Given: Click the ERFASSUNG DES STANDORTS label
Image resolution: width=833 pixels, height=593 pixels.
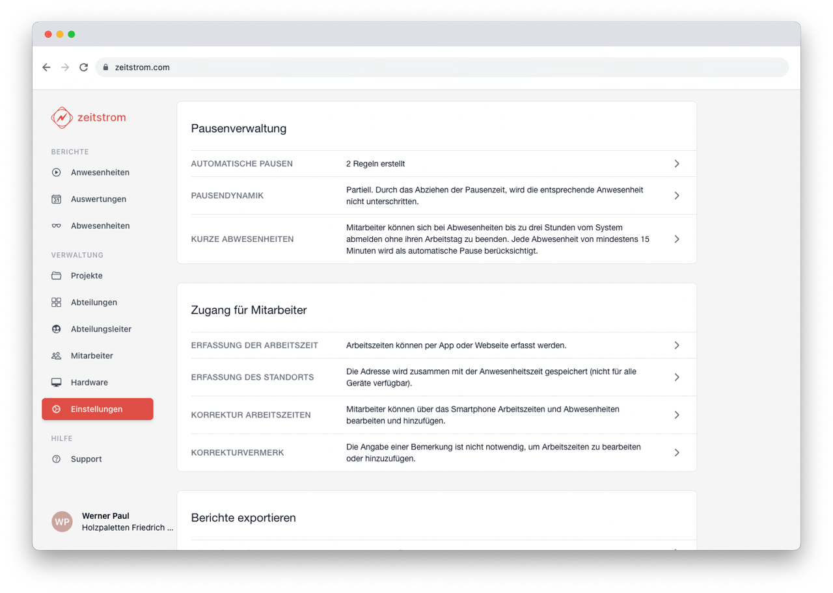Looking at the screenshot, I should (253, 377).
